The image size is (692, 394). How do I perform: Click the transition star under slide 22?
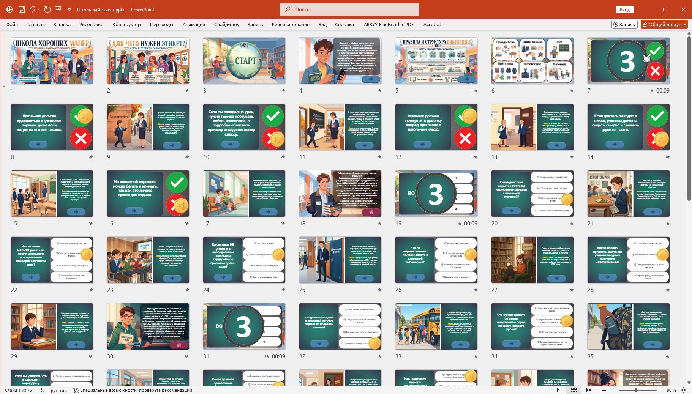click(91, 290)
